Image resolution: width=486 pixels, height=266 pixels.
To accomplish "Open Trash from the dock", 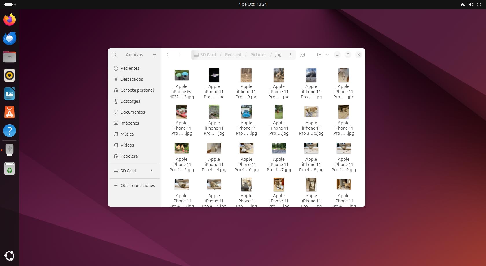I will coord(10,169).
